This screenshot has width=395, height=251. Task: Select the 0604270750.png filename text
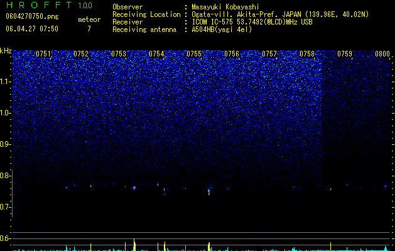click(32, 16)
